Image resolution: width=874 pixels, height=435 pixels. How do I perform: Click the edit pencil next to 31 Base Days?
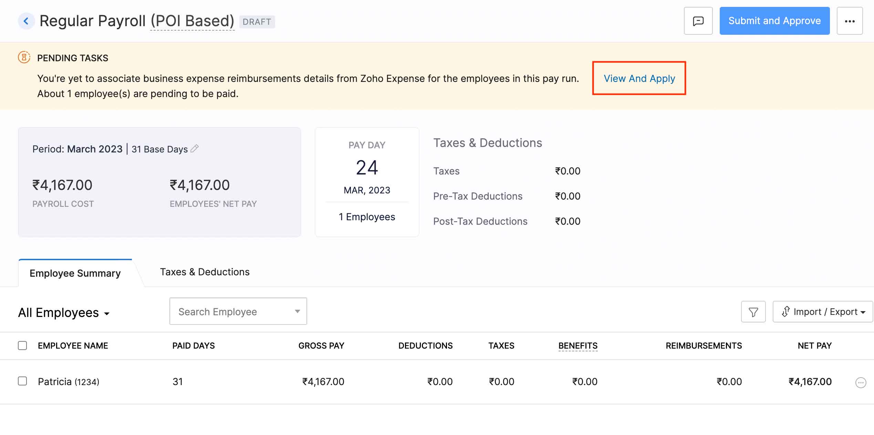195,149
